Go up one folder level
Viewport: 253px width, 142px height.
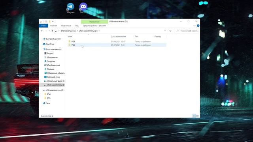coord(52,31)
